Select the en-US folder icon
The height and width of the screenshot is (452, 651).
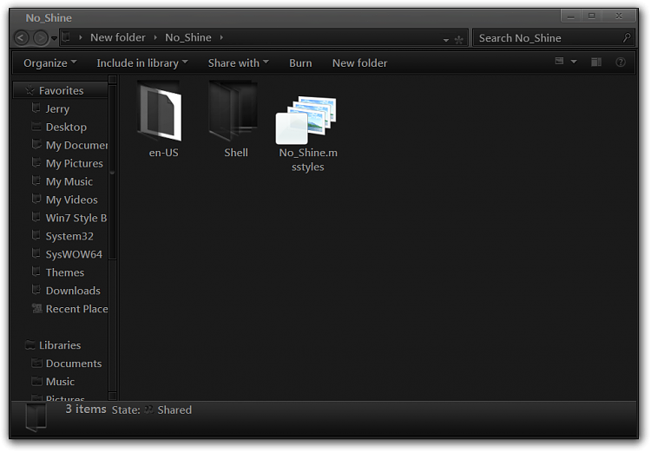161,112
